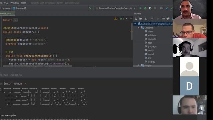
Task: Click the editor vertical scrollbar
Action: click(132, 31)
